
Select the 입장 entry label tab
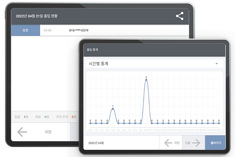point(26,30)
